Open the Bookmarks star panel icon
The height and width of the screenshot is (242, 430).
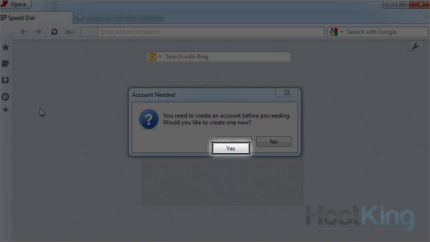tap(5, 47)
